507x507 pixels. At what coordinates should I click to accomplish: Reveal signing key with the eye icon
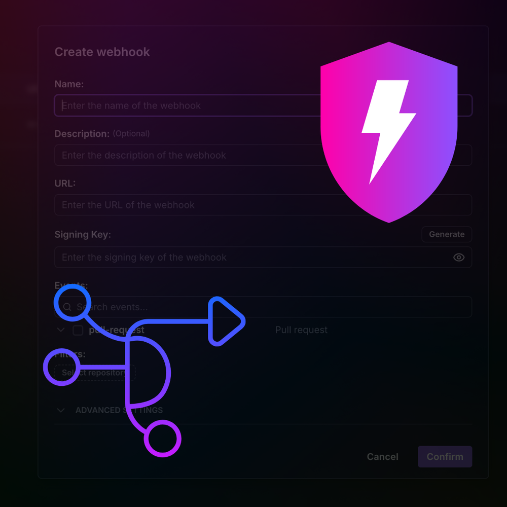[458, 258]
